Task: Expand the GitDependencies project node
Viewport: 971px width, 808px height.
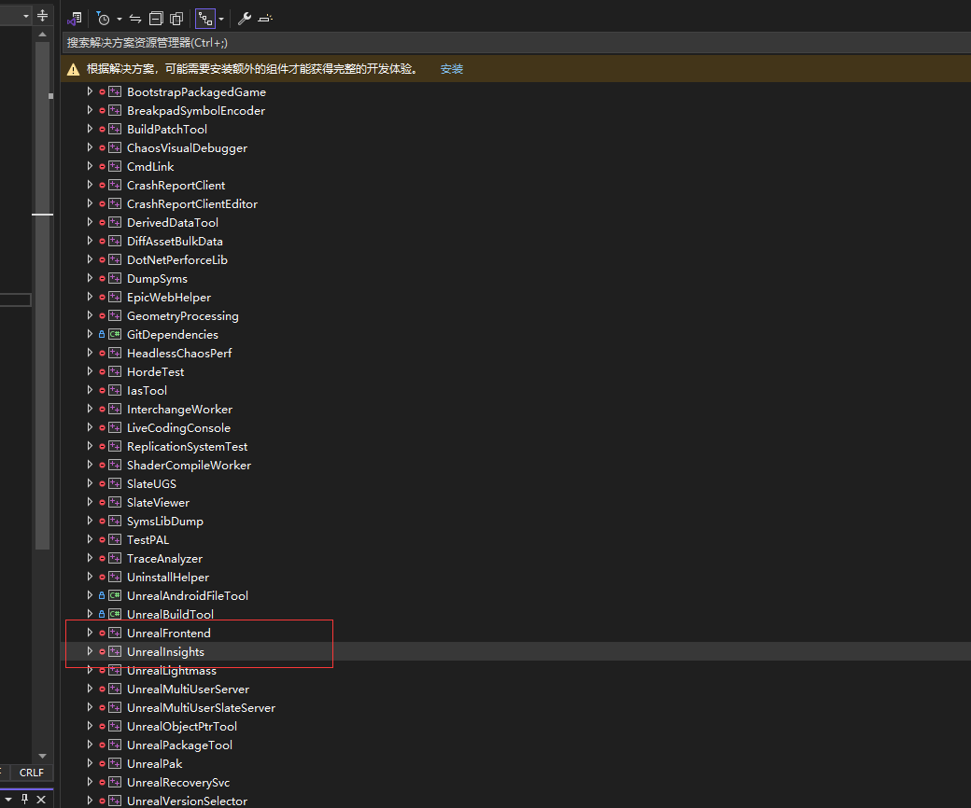Action: coord(90,334)
